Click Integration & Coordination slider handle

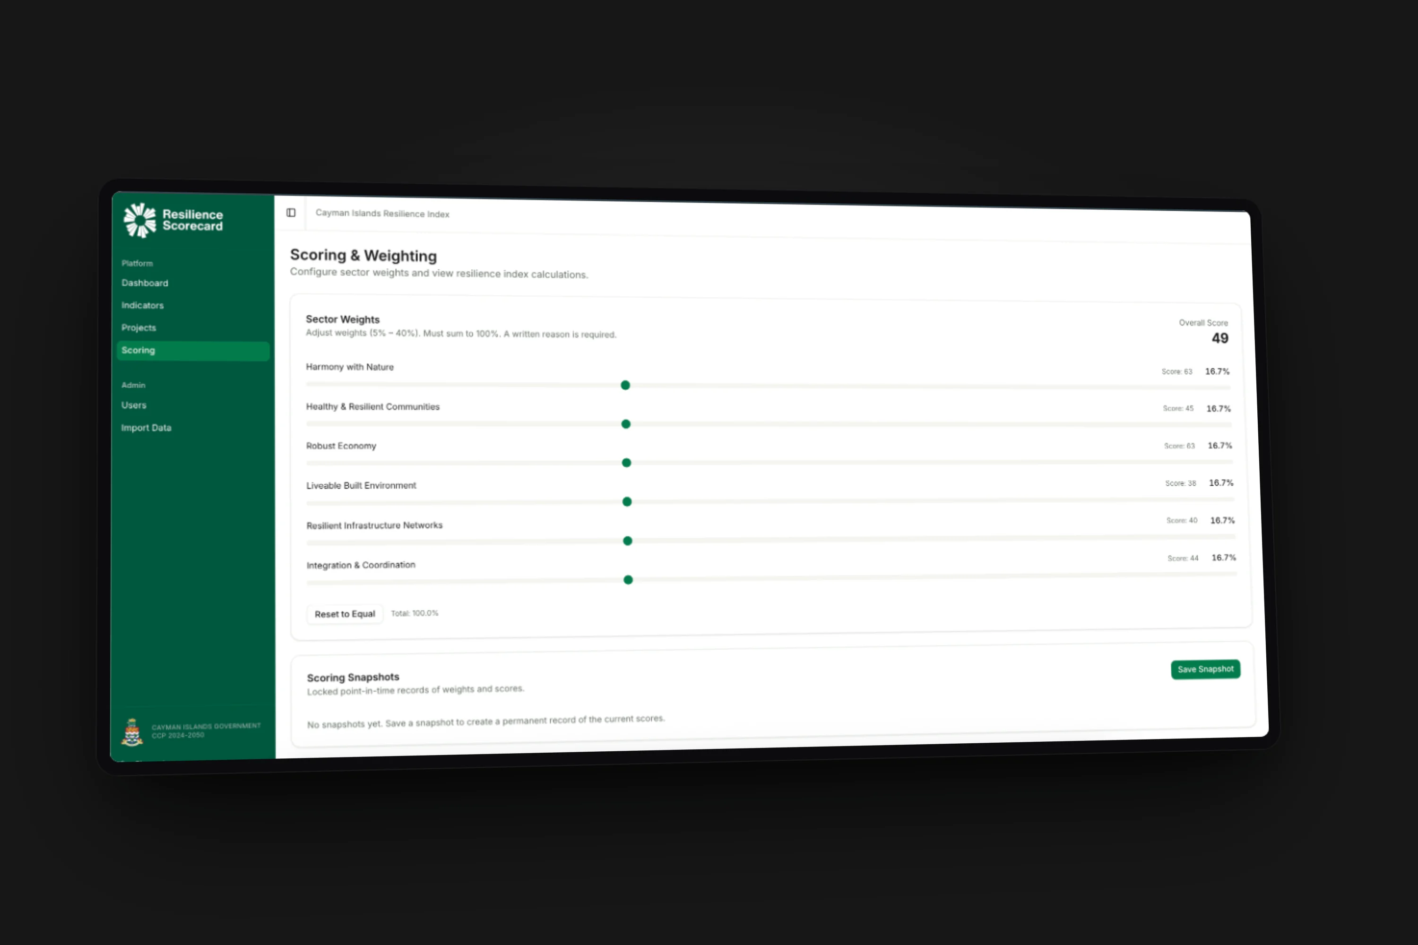tap(628, 580)
